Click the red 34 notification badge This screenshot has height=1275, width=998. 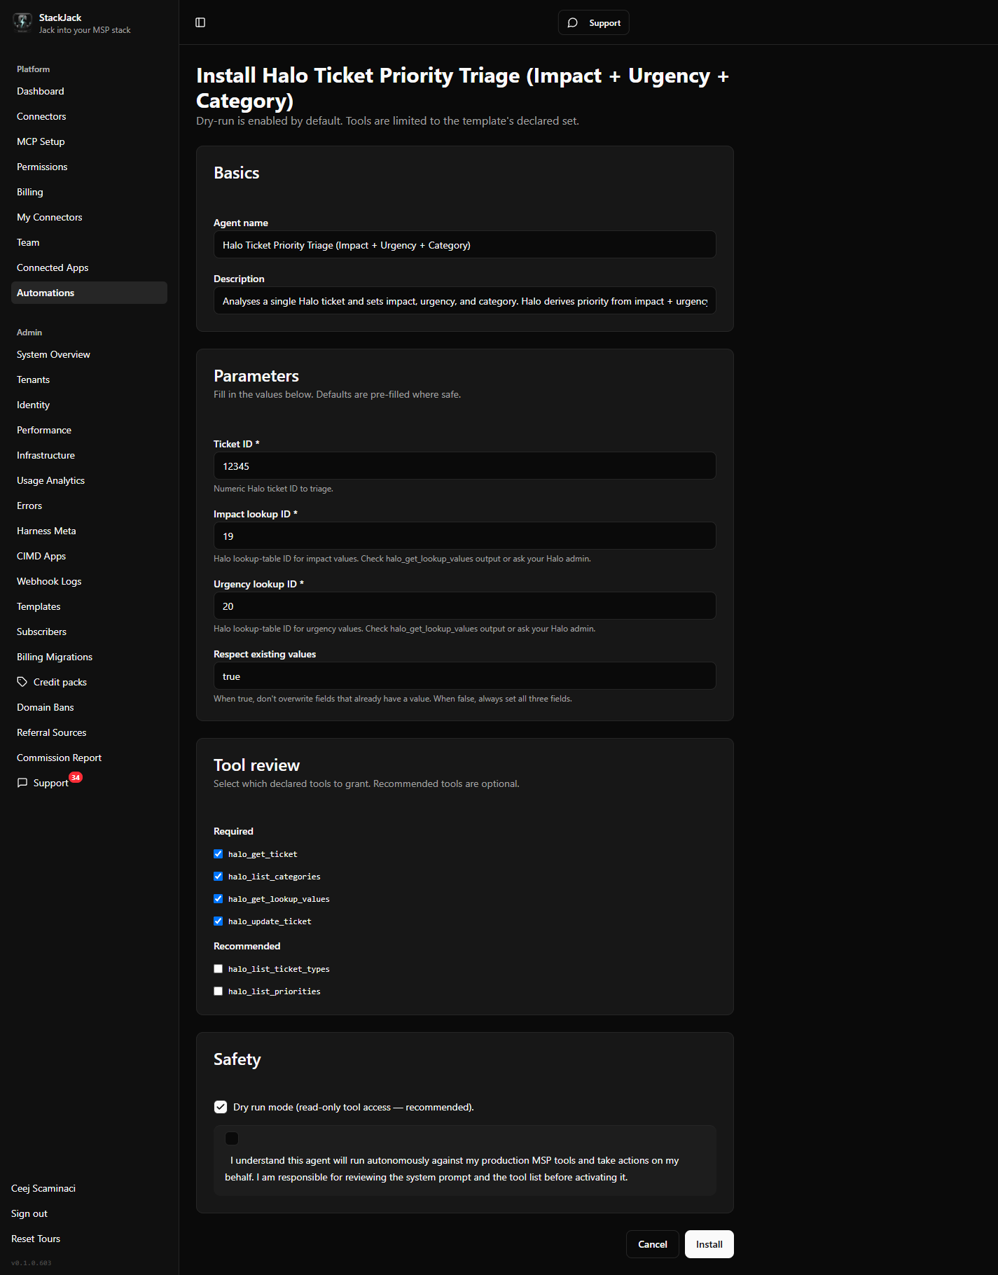point(76,777)
